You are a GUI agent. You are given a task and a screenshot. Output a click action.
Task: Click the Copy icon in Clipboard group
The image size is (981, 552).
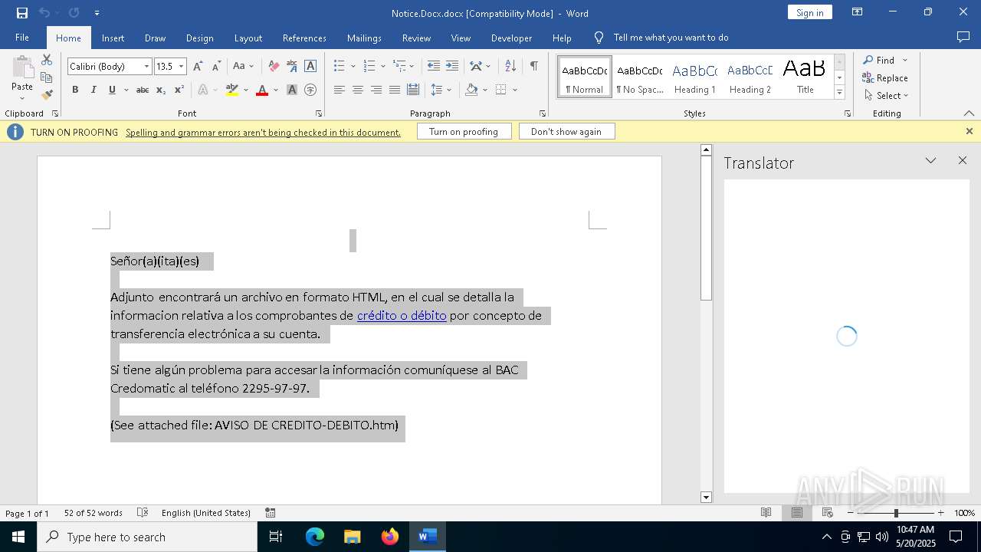pyautogui.click(x=47, y=77)
